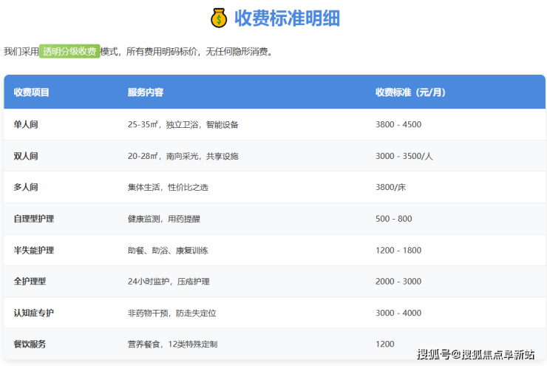Viewport: 547px width, 366px height.
Task: Click the 3800 - 4500 price cell
Action: [398, 124]
